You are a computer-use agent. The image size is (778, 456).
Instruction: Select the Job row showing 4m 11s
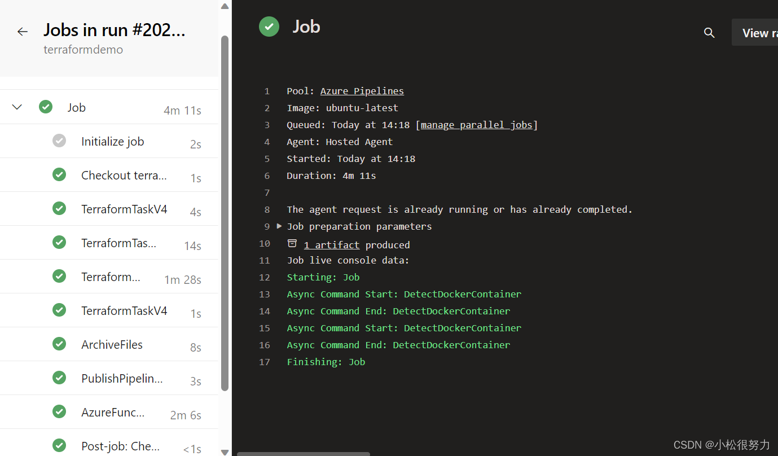pos(109,107)
